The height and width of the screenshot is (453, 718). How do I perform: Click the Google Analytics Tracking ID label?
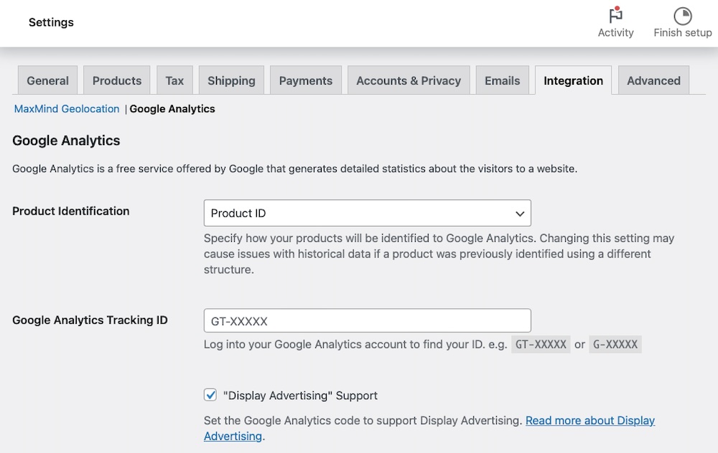(x=90, y=320)
